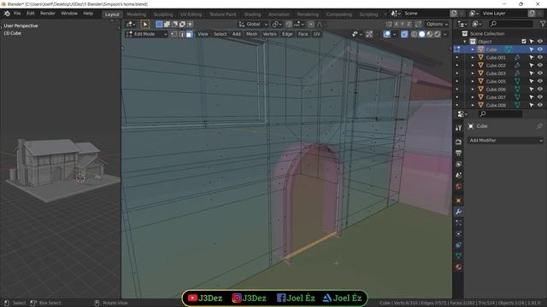
Task: Open the Particle properties tab
Action: click(458, 223)
